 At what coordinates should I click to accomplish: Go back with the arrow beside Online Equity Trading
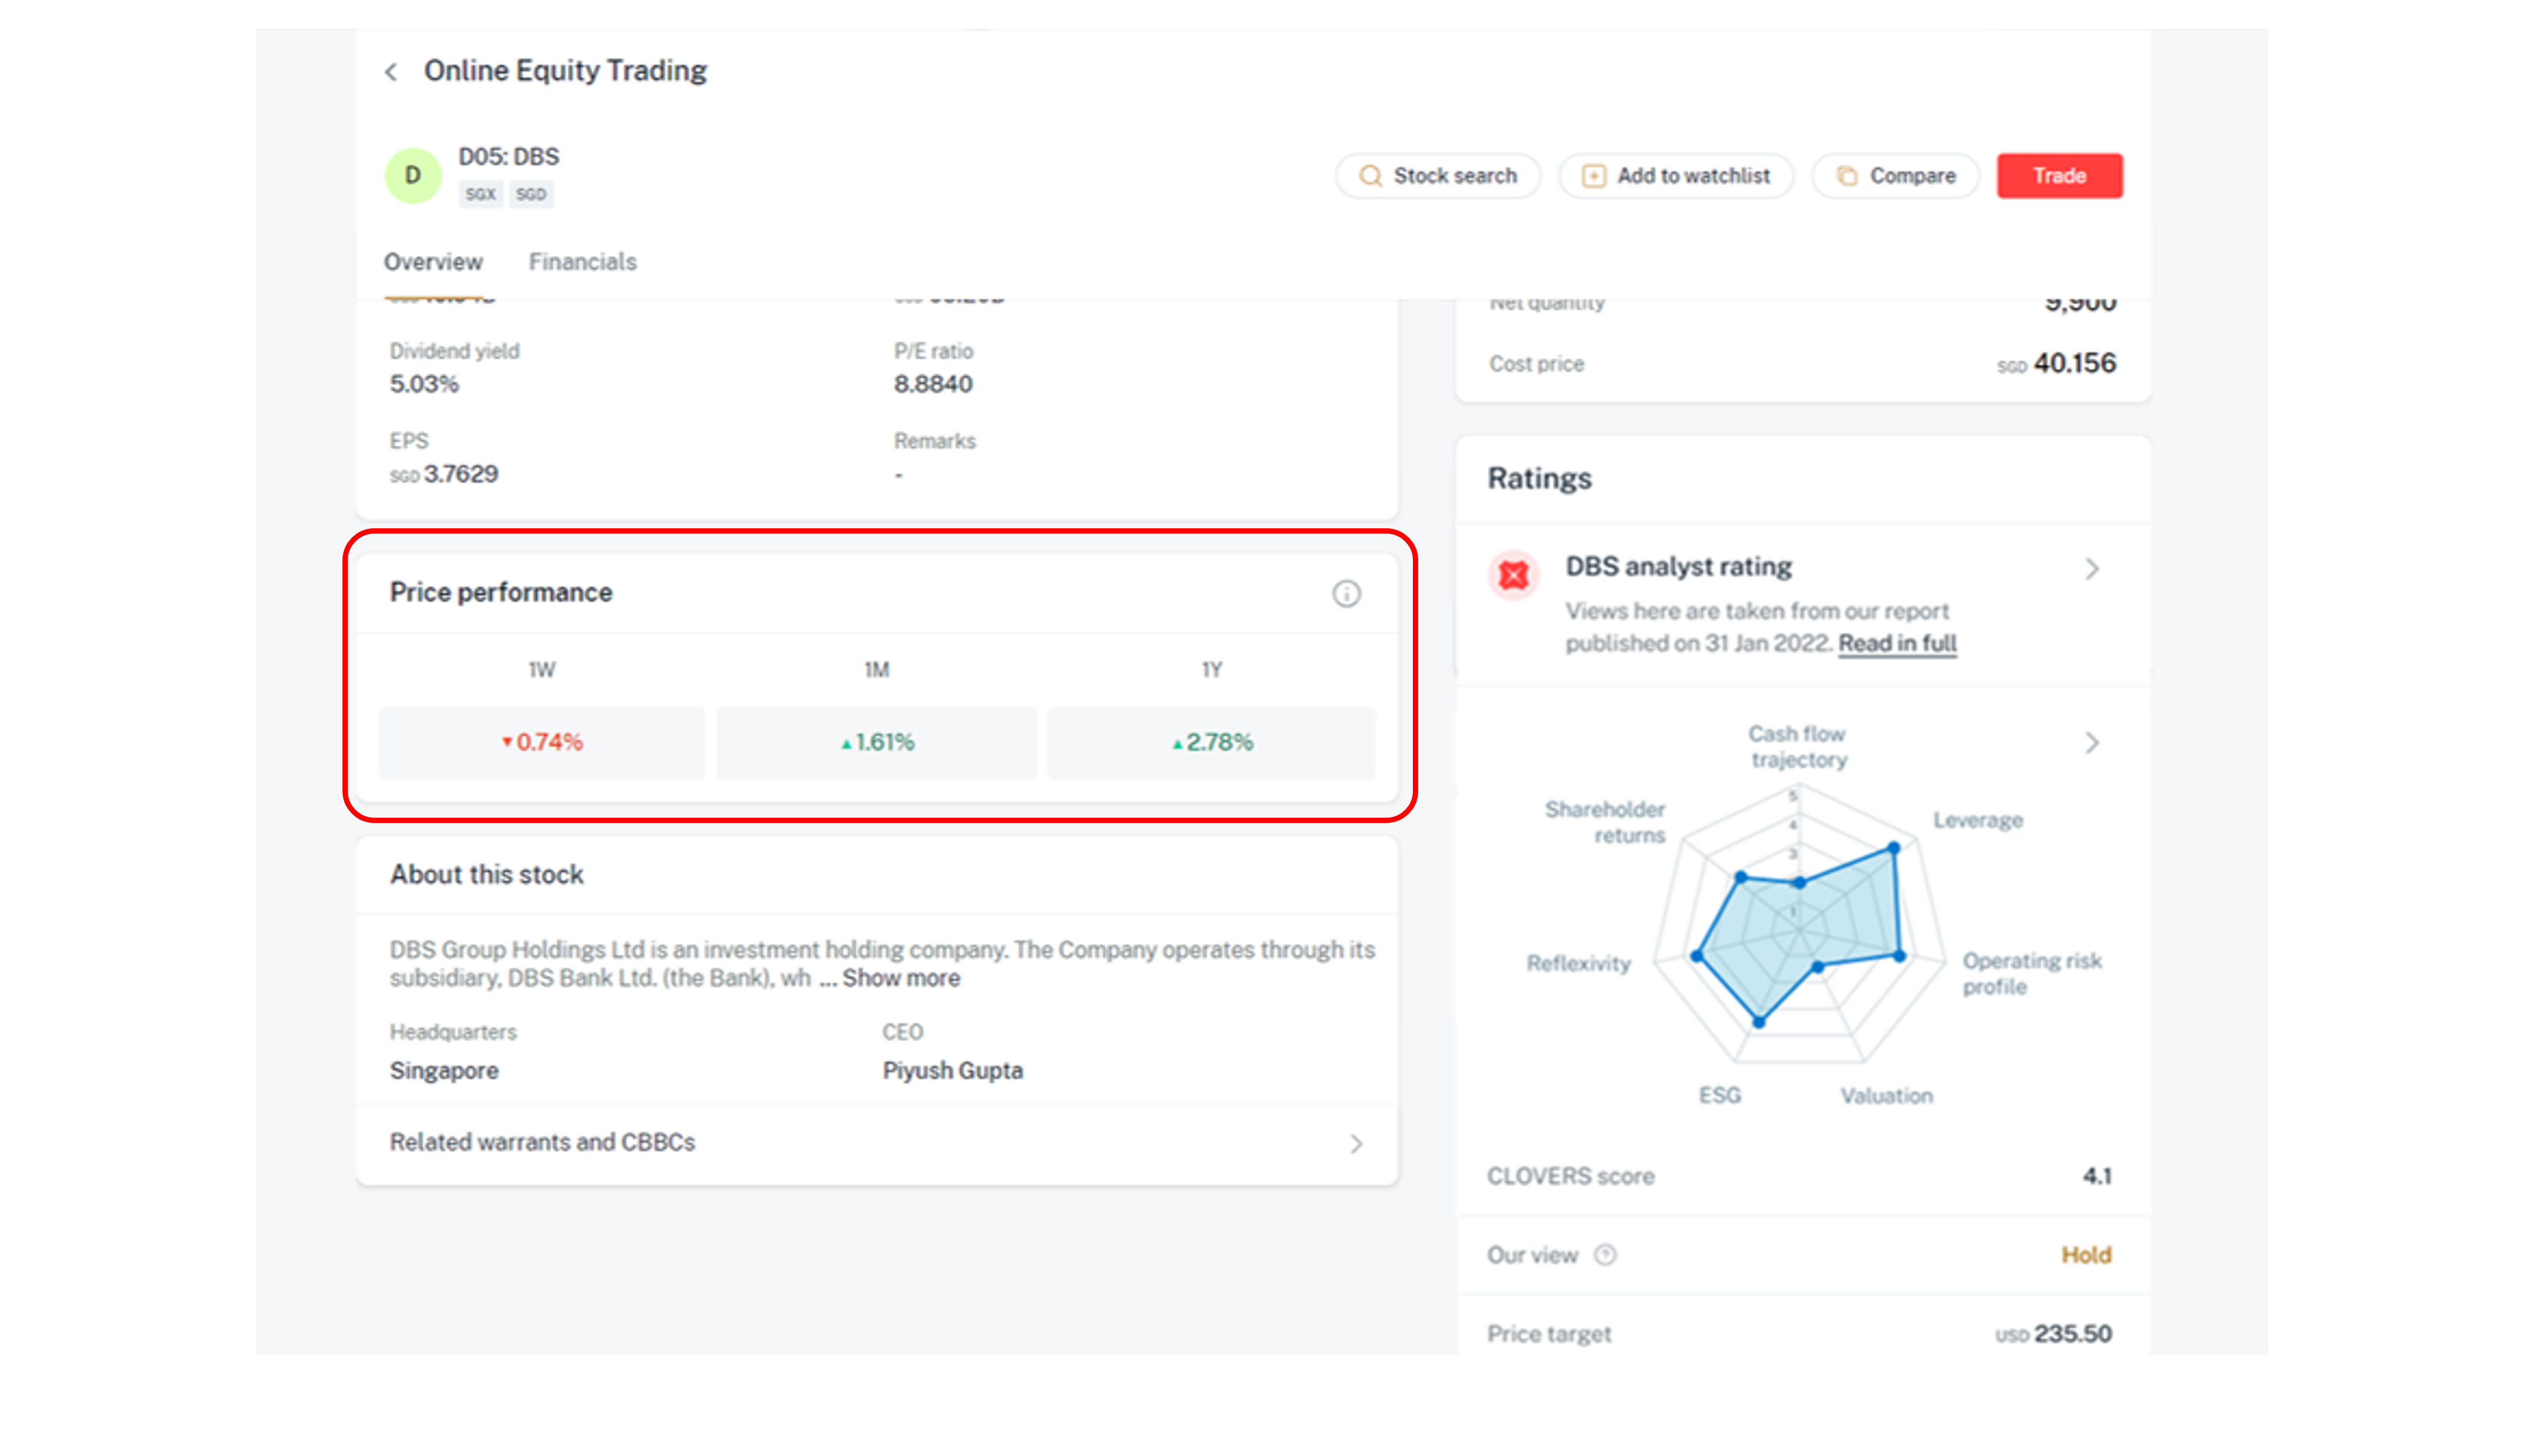click(391, 72)
